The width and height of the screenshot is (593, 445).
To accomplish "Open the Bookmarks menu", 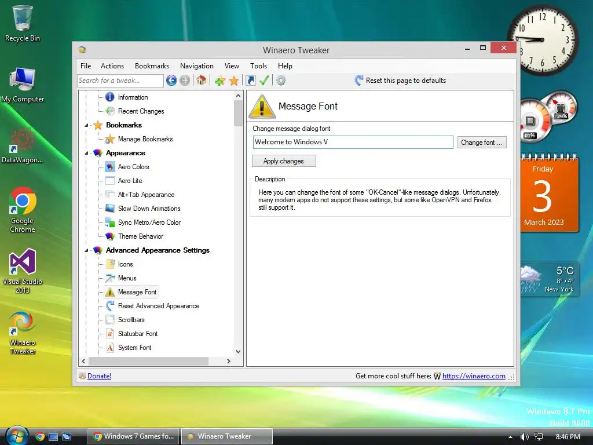I will pos(152,66).
